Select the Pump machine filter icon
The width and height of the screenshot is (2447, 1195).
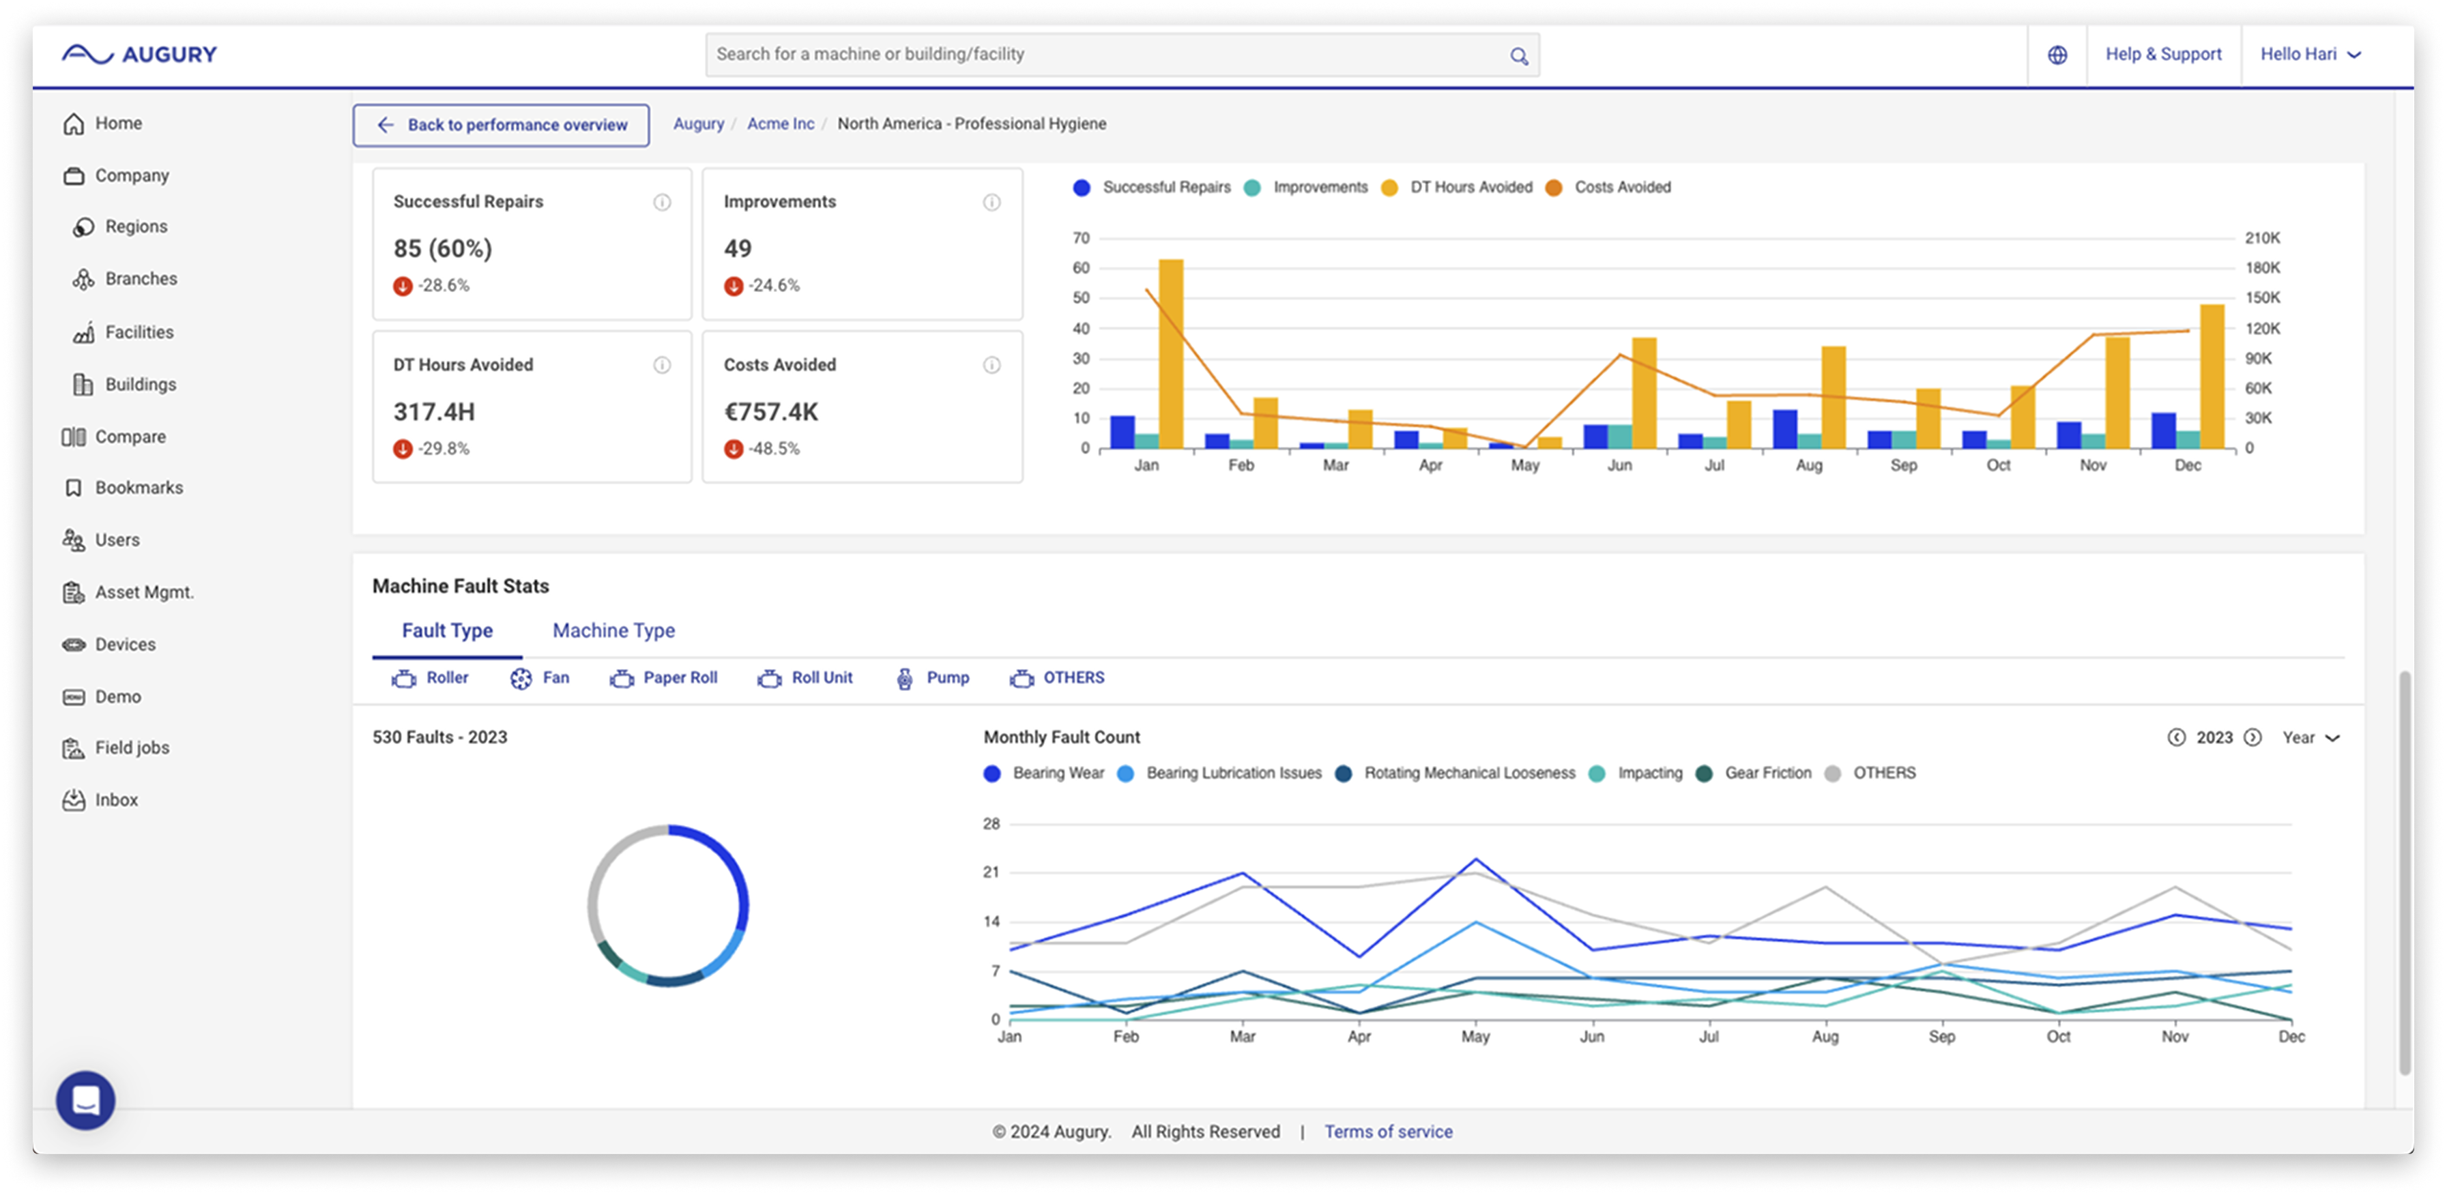click(x=904, y=679)
